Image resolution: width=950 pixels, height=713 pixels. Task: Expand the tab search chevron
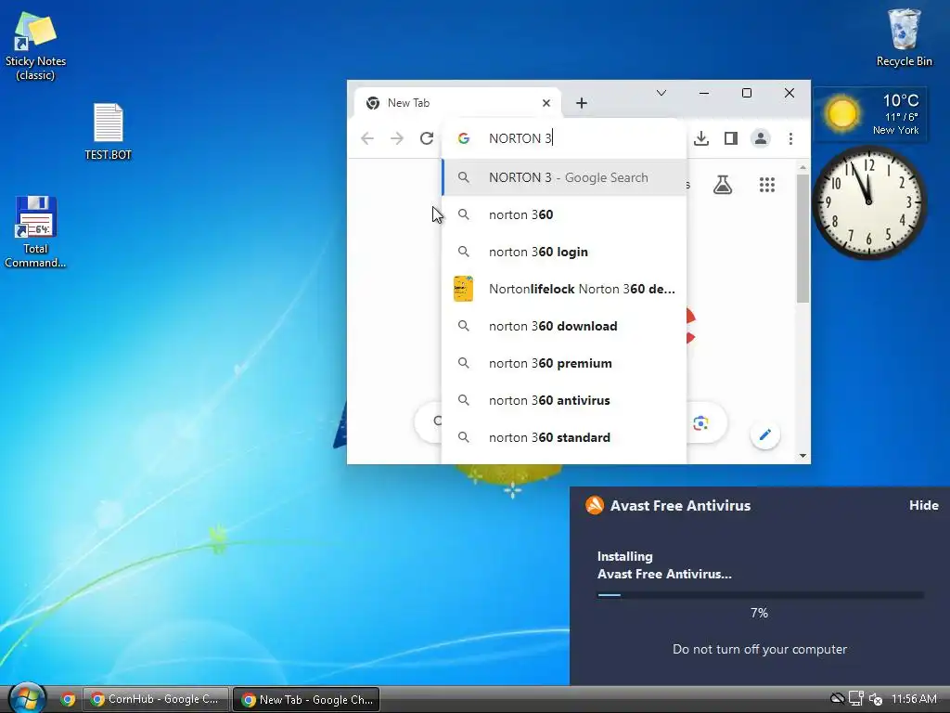pos(661,93)
